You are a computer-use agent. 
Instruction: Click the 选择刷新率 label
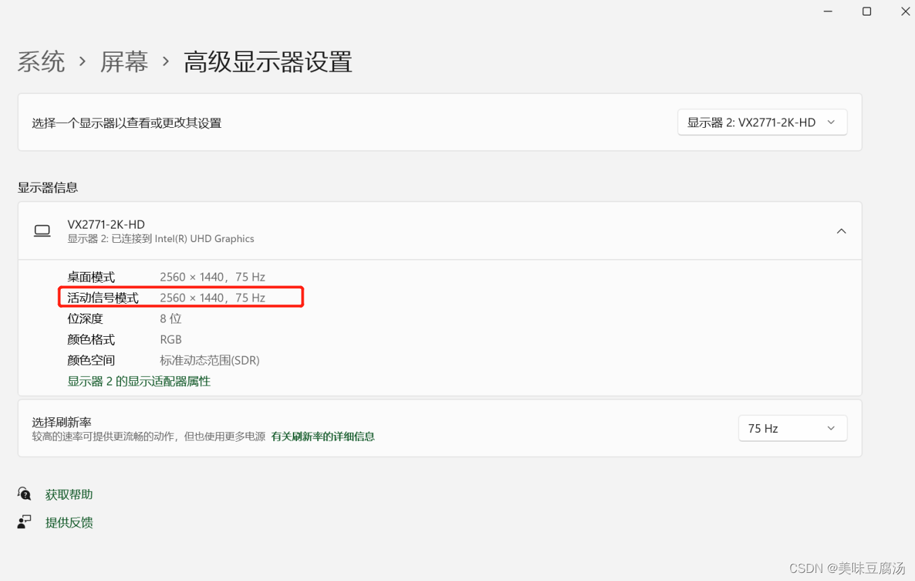pos(62,422)
